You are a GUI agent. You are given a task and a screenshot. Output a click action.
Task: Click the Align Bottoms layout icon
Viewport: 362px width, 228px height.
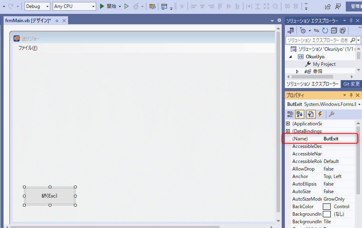237,6
